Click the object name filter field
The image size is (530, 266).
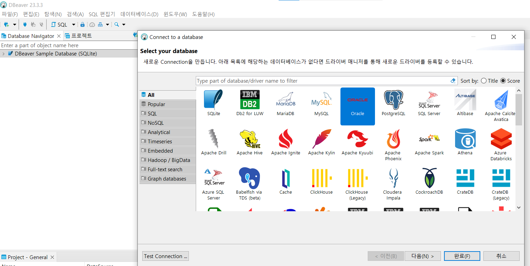pos(69,45)
